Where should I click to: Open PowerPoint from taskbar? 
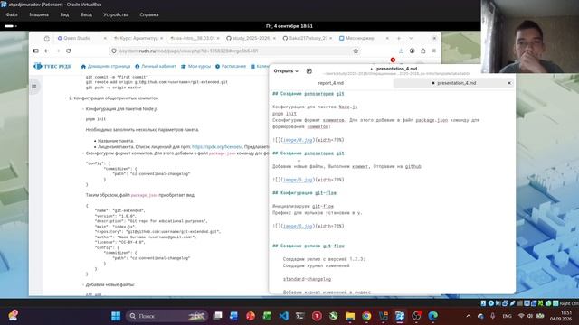pos(251,316)
